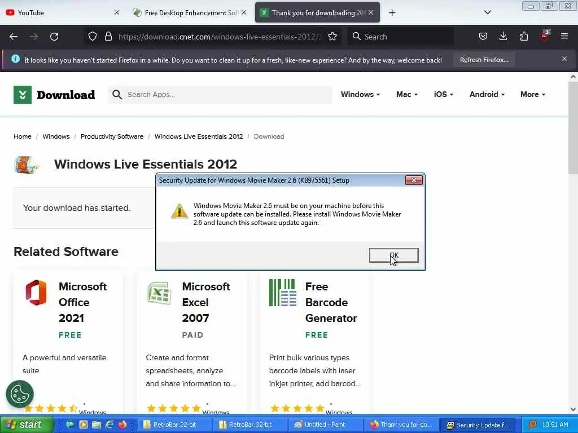Open Productivity Software breadcrumb
The height and width of the screenshot is (433, 578).
(x=112, y=136)
